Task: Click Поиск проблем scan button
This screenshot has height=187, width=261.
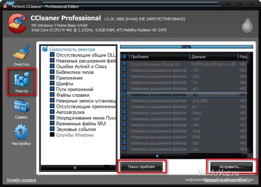Action: [x=141, y=167]
